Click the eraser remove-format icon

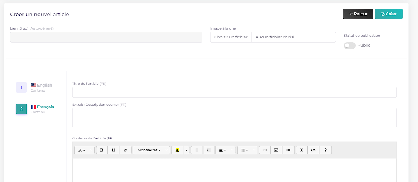pyautogui.click(x=126, y=150)
